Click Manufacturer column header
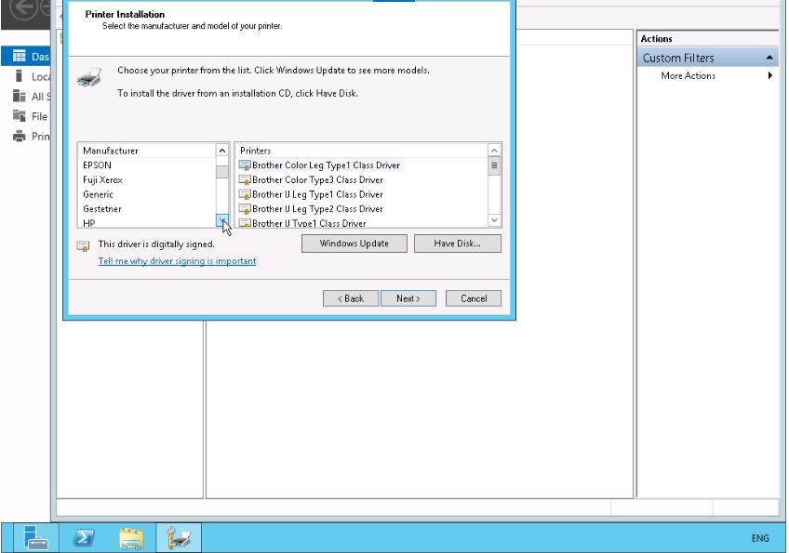 pos(147,151)
